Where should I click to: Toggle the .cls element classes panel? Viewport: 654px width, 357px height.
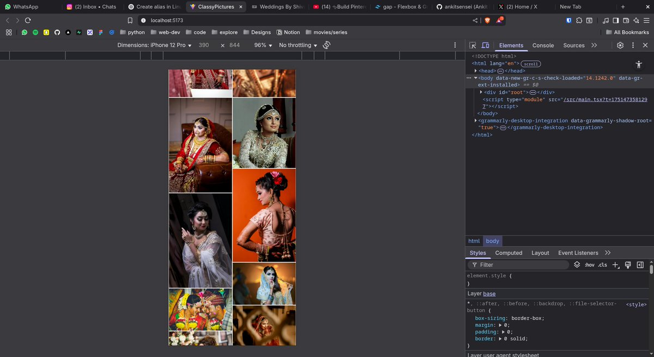pos(602,265)
